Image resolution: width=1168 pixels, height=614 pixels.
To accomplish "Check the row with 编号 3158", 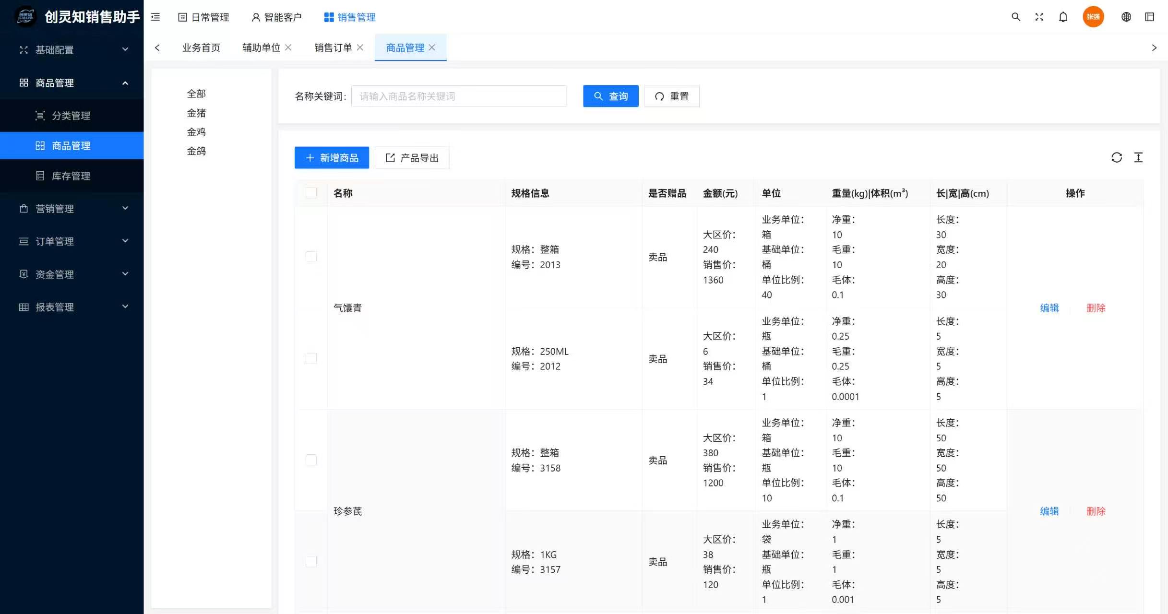I will [x=311, y=460].
